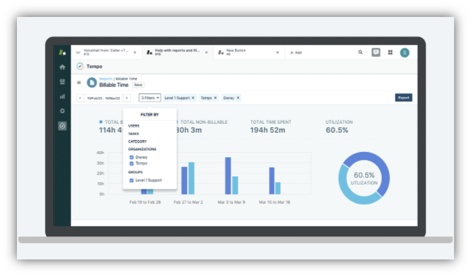Image resolution: width=471 pixels, height=277 pixels.
Task: Click the Billable Time report document icon
Action: coord(91,83)
